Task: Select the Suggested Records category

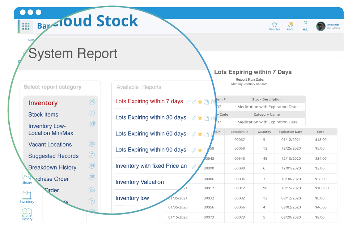Action: [x=54, y=156]
